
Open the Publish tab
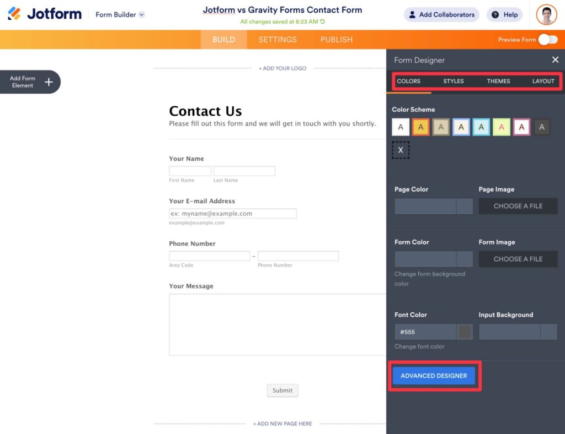pos(336,39)
